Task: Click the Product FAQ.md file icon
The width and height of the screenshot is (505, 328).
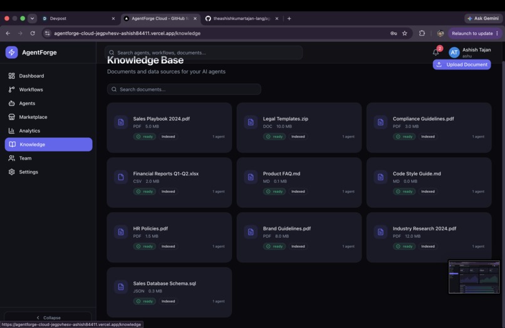Action: pyautogui.click(x=251, y=177)
